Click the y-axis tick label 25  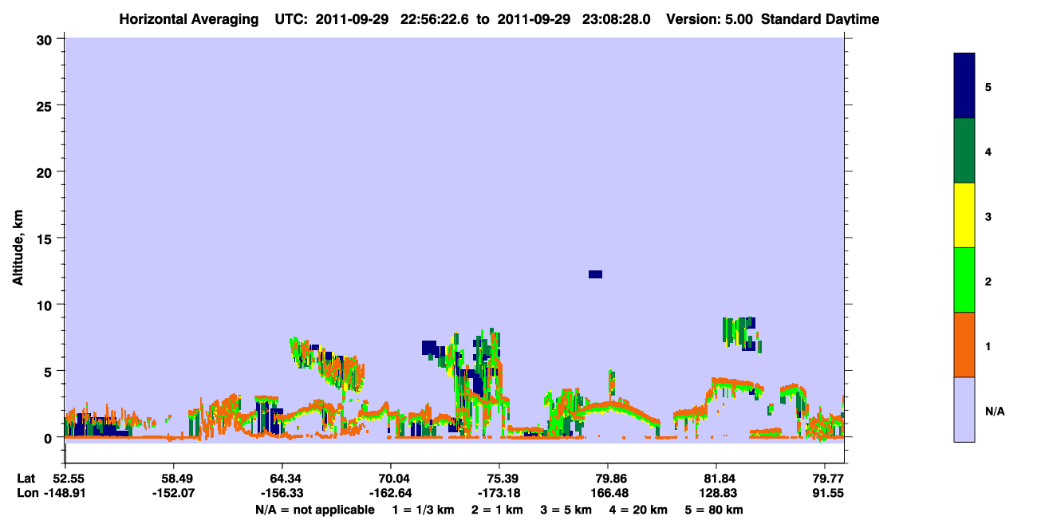click(46, 105)
